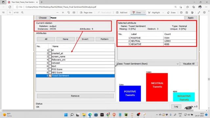This screenshot has height=118, width=210.
Task: Select the Add text tool
Action: (x=122, y=12)
